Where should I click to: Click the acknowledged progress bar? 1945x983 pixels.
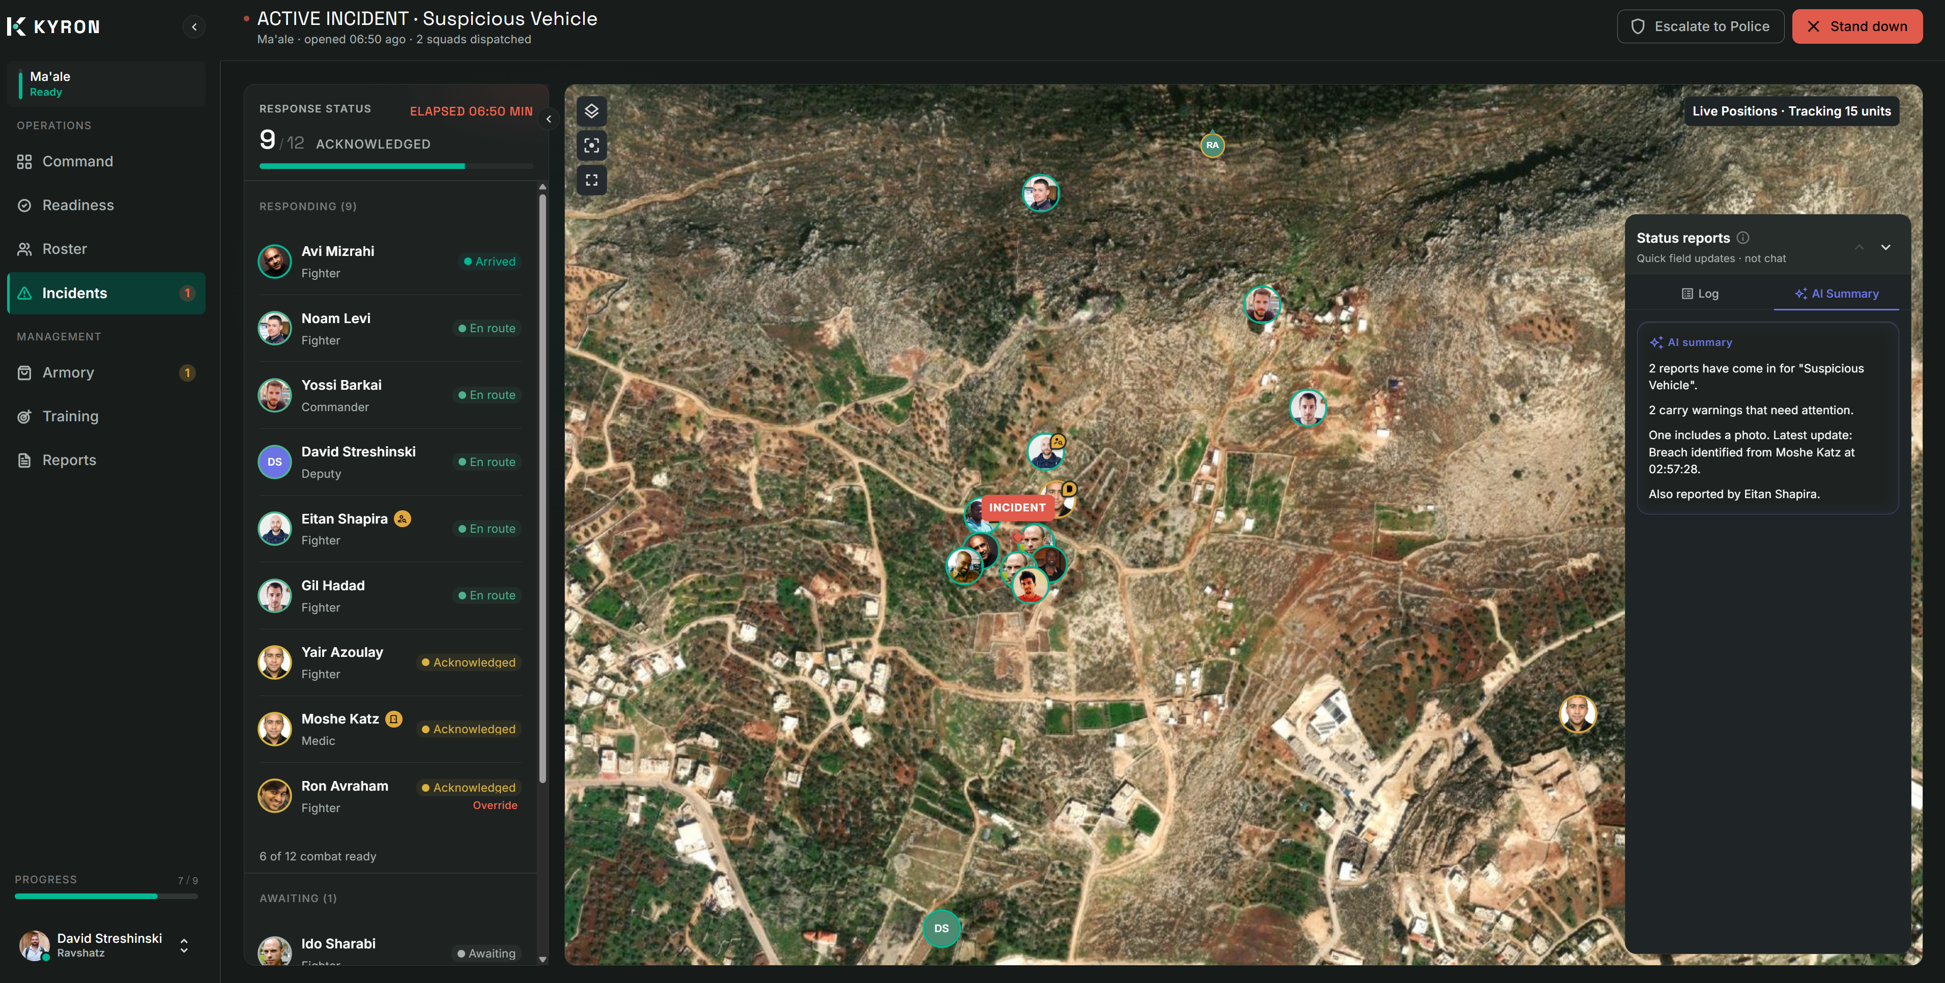[395, 166]
